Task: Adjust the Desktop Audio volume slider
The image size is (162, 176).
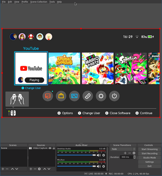Action: pyautogui.click(x=76, y=155)
